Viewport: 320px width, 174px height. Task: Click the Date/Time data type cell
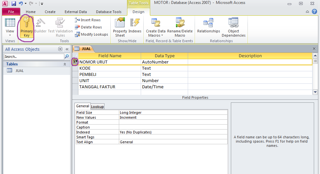point(164,87)
